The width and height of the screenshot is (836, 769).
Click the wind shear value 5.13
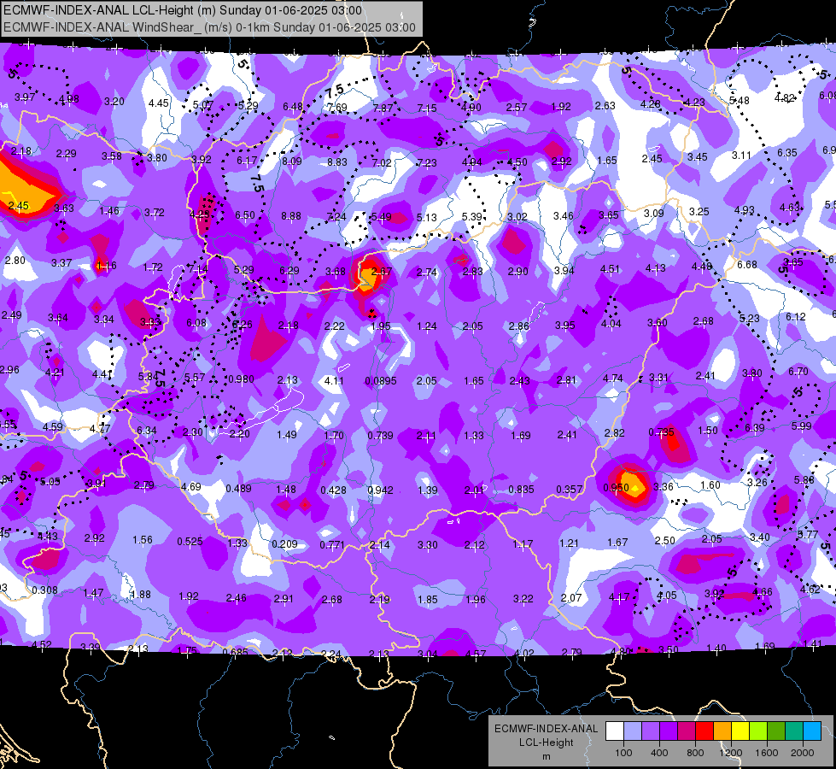[x=426, y=217]
